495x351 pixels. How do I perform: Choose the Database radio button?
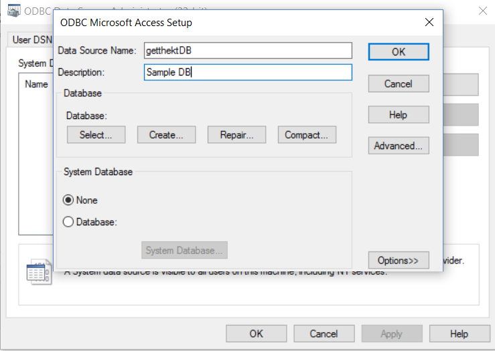[x=68, y=222]
